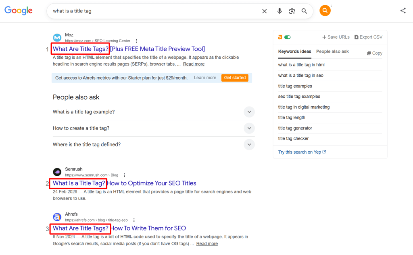
Task: Select 'what is a title tag in seo'
Action: tap(301, 75)
